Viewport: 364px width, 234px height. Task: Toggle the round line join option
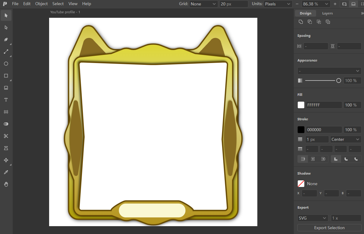tap(346, 159)
